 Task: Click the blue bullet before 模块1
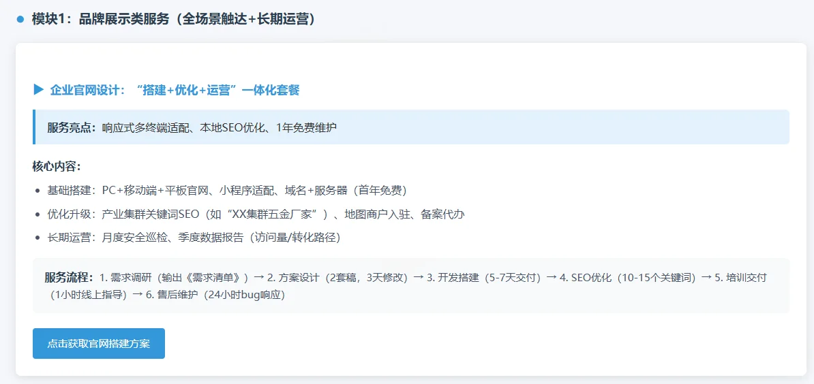pos(20,20)
